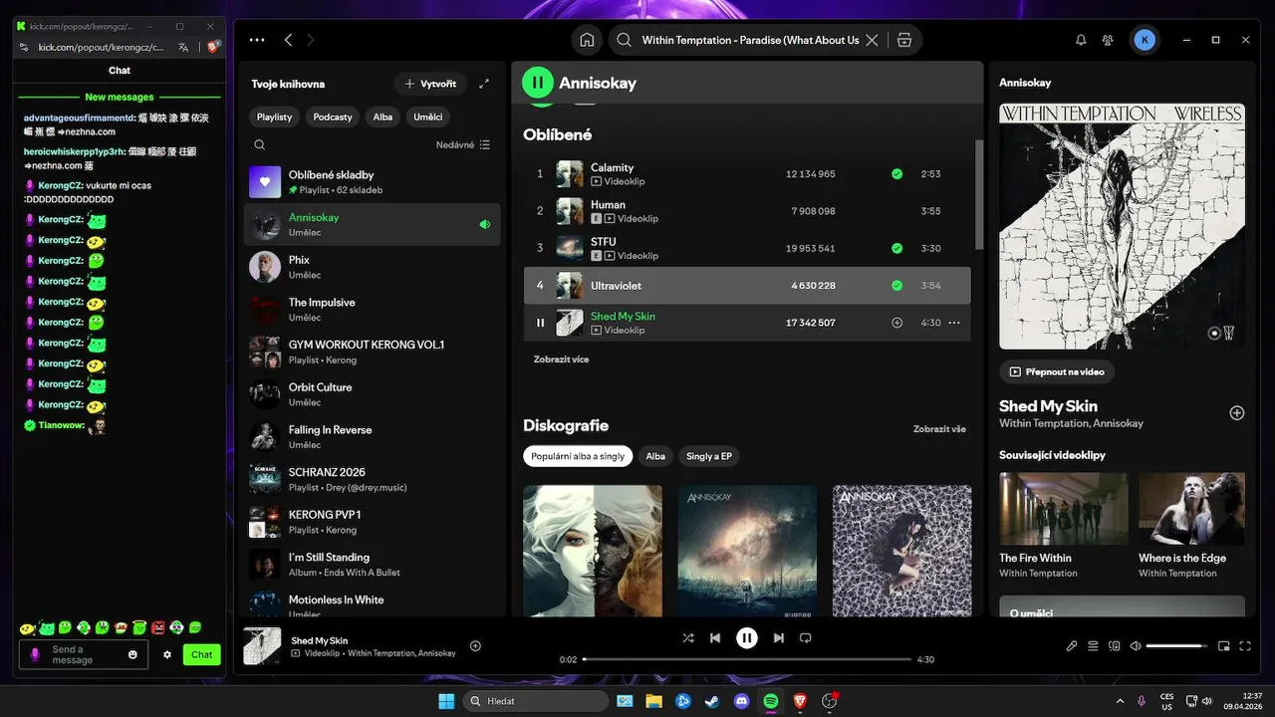This screenshot has height=717, width=1275.
Task: Toggle the saved checkmark on Ultraviolet
Action: [897, 286]
